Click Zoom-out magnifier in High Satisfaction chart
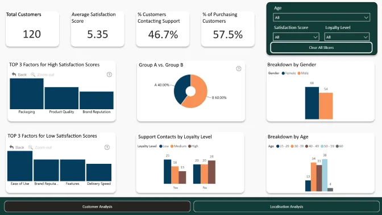Screen dimensions: 382x215 (33, 75)
